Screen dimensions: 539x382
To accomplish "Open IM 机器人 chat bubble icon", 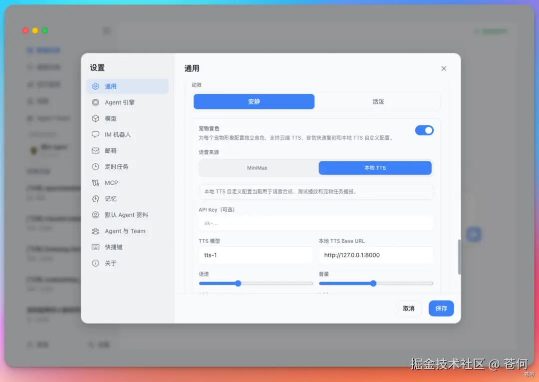I will [x=95, y=134].
